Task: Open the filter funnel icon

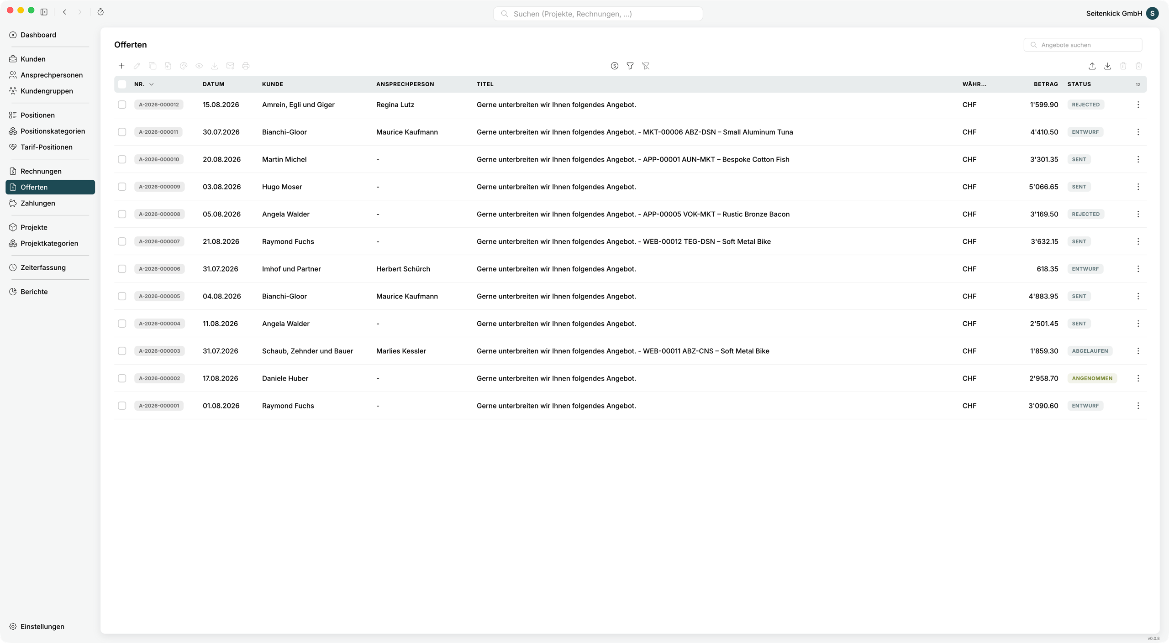Action: [x=630, y=66]
